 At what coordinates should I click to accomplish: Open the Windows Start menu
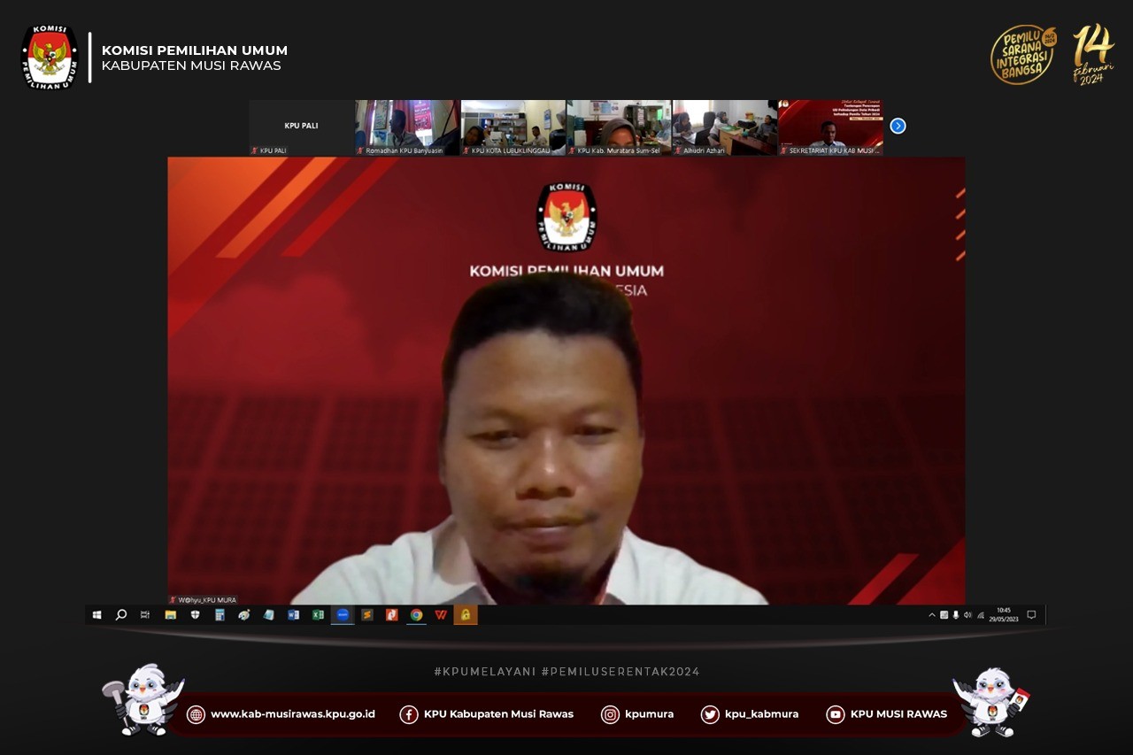click(96, 615)
